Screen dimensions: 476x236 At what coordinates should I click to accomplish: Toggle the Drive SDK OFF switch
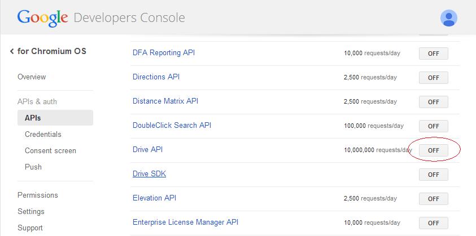click(x=433, y=175)
